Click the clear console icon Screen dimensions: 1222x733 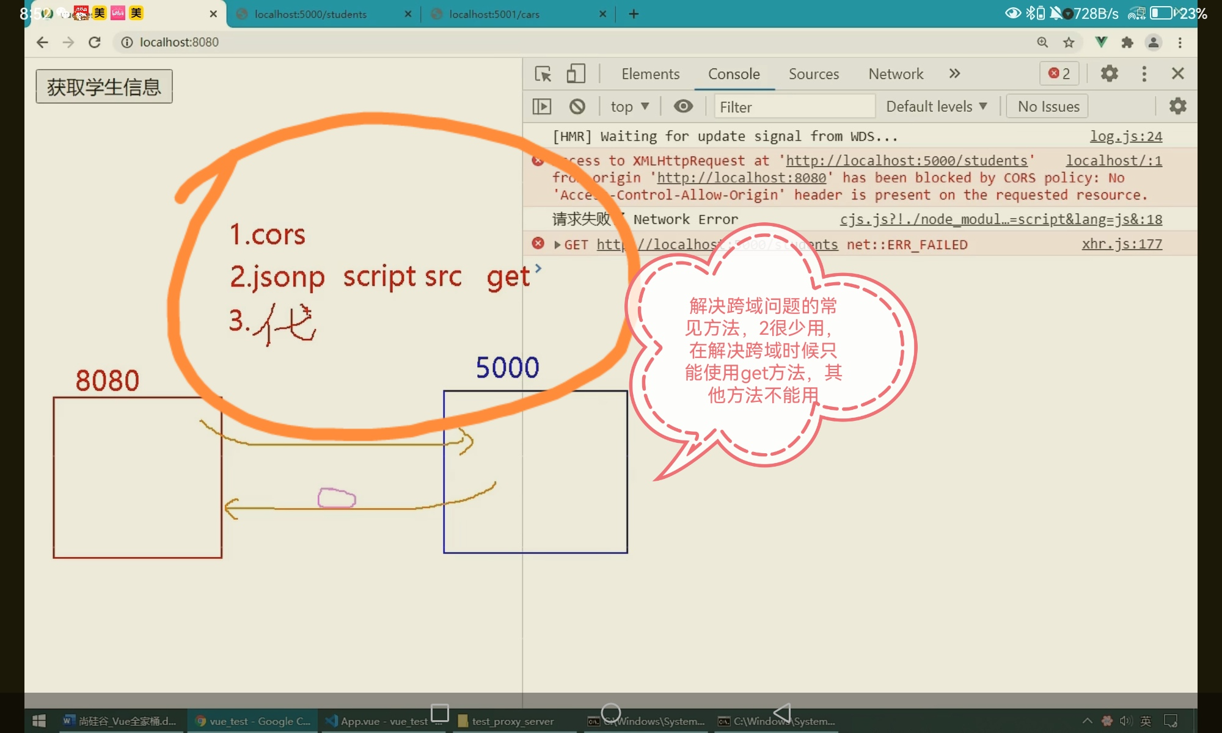[x=577, y=106]
